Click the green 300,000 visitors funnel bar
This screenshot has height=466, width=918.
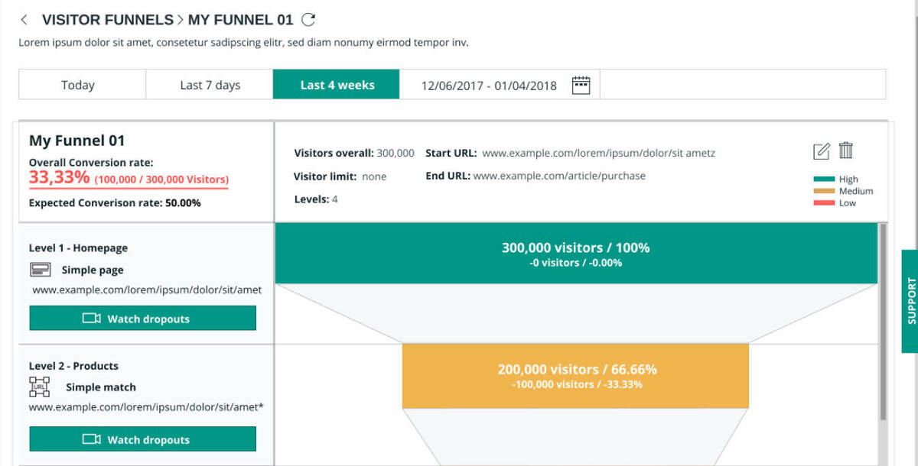[x=575, y=254]
